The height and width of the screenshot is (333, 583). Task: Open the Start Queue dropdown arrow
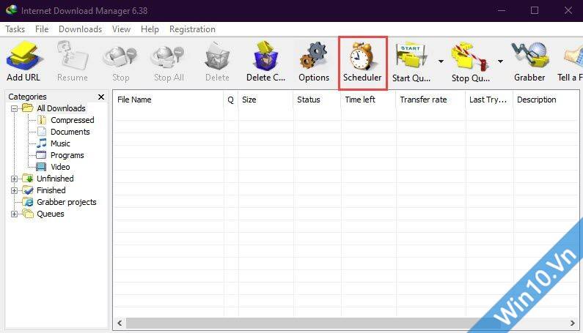coord(441,61)
